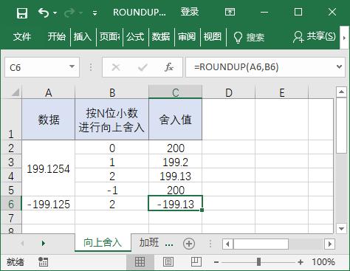This screenshot has height=271, width=350.
Task: Click horizontal scrollbar left arrow
Action: (227, 244)
